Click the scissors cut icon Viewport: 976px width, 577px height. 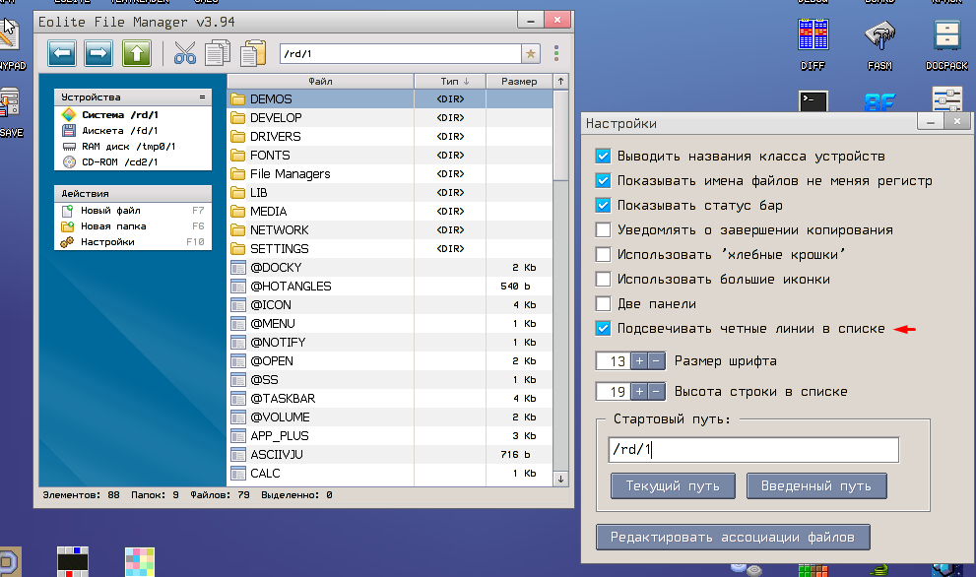(184, 53)
